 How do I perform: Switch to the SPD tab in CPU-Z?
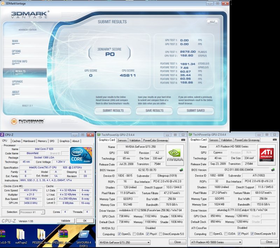tap(52, 141)
